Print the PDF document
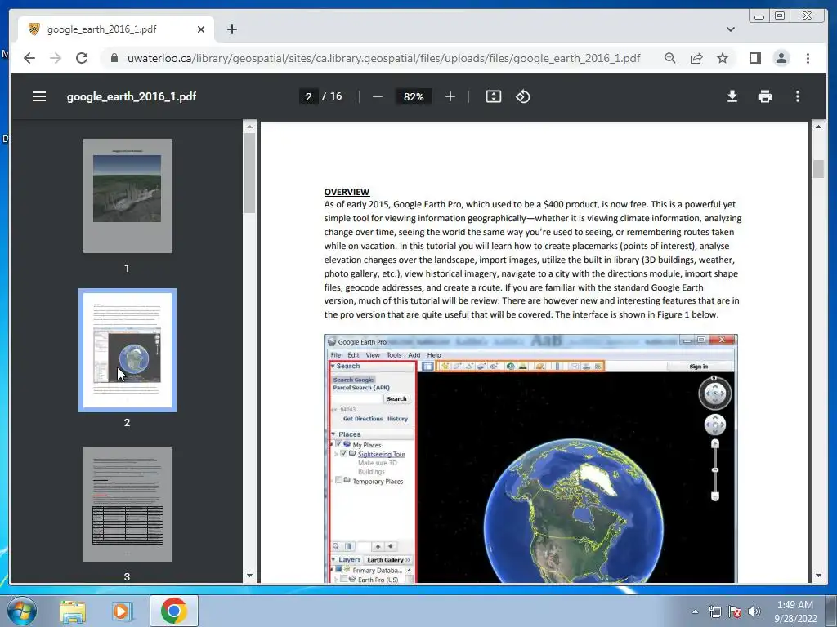Screen dimensions: 837x627 pyautogui.click(x=765, y=96)
